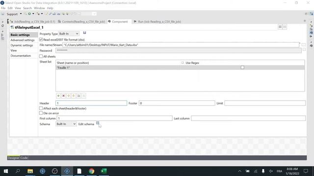This screenshot has width=314, height=176.
Task: Remove selected sheet with red X icon
Action: (63, 96)
